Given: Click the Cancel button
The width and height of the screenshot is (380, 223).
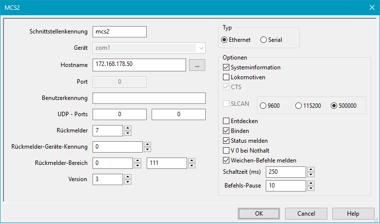Looking at the screenshot, I should pos(306,214).
